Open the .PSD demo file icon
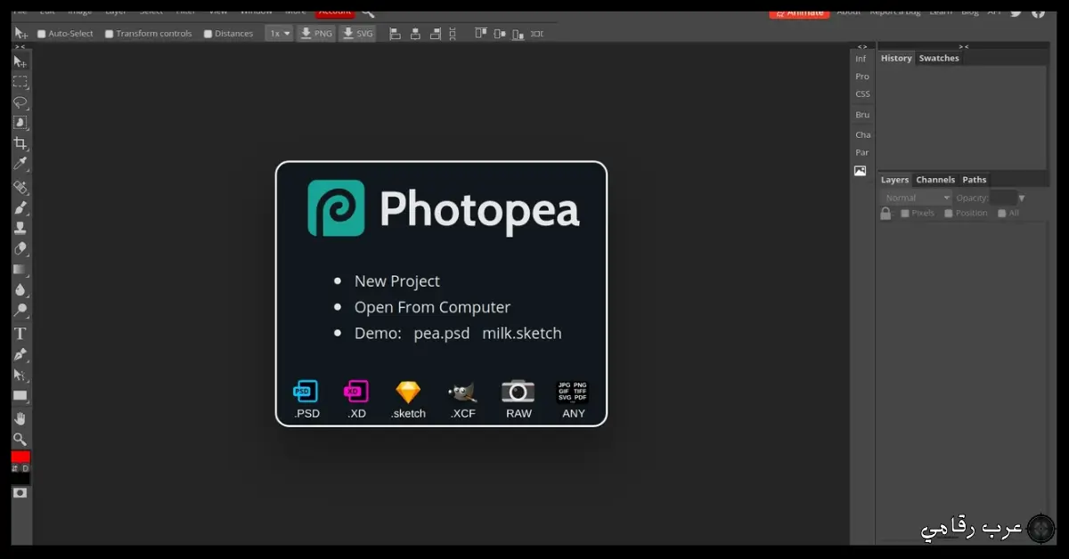Screen dimensions: 1069x559 (x=306, y=392)
